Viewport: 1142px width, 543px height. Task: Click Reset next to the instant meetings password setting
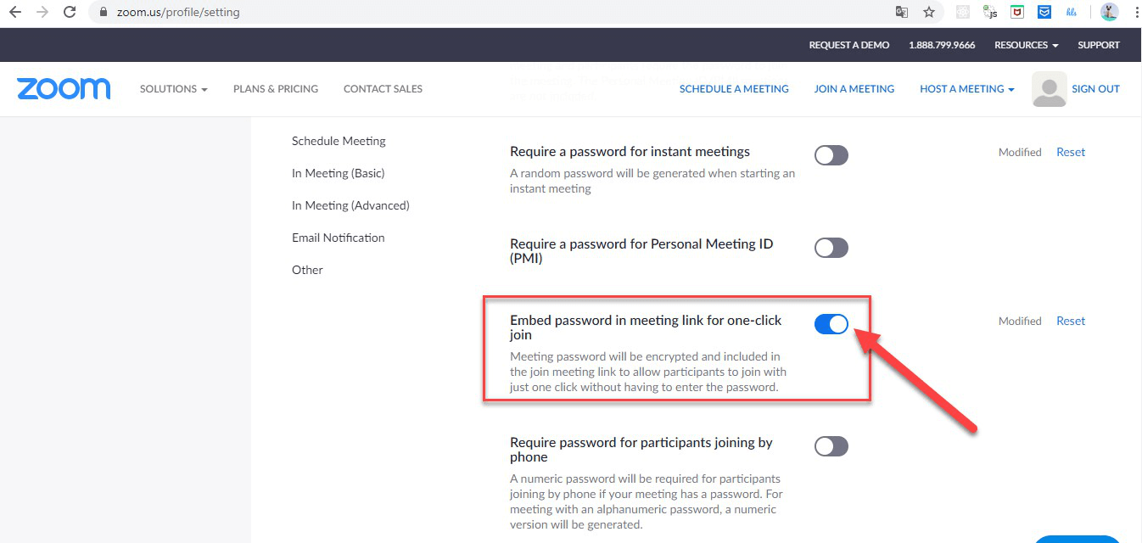pyautogui.click(x=1070, y=152)
